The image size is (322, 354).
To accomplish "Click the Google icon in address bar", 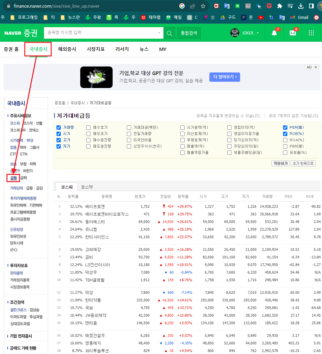I will click(x=182, y=6).
